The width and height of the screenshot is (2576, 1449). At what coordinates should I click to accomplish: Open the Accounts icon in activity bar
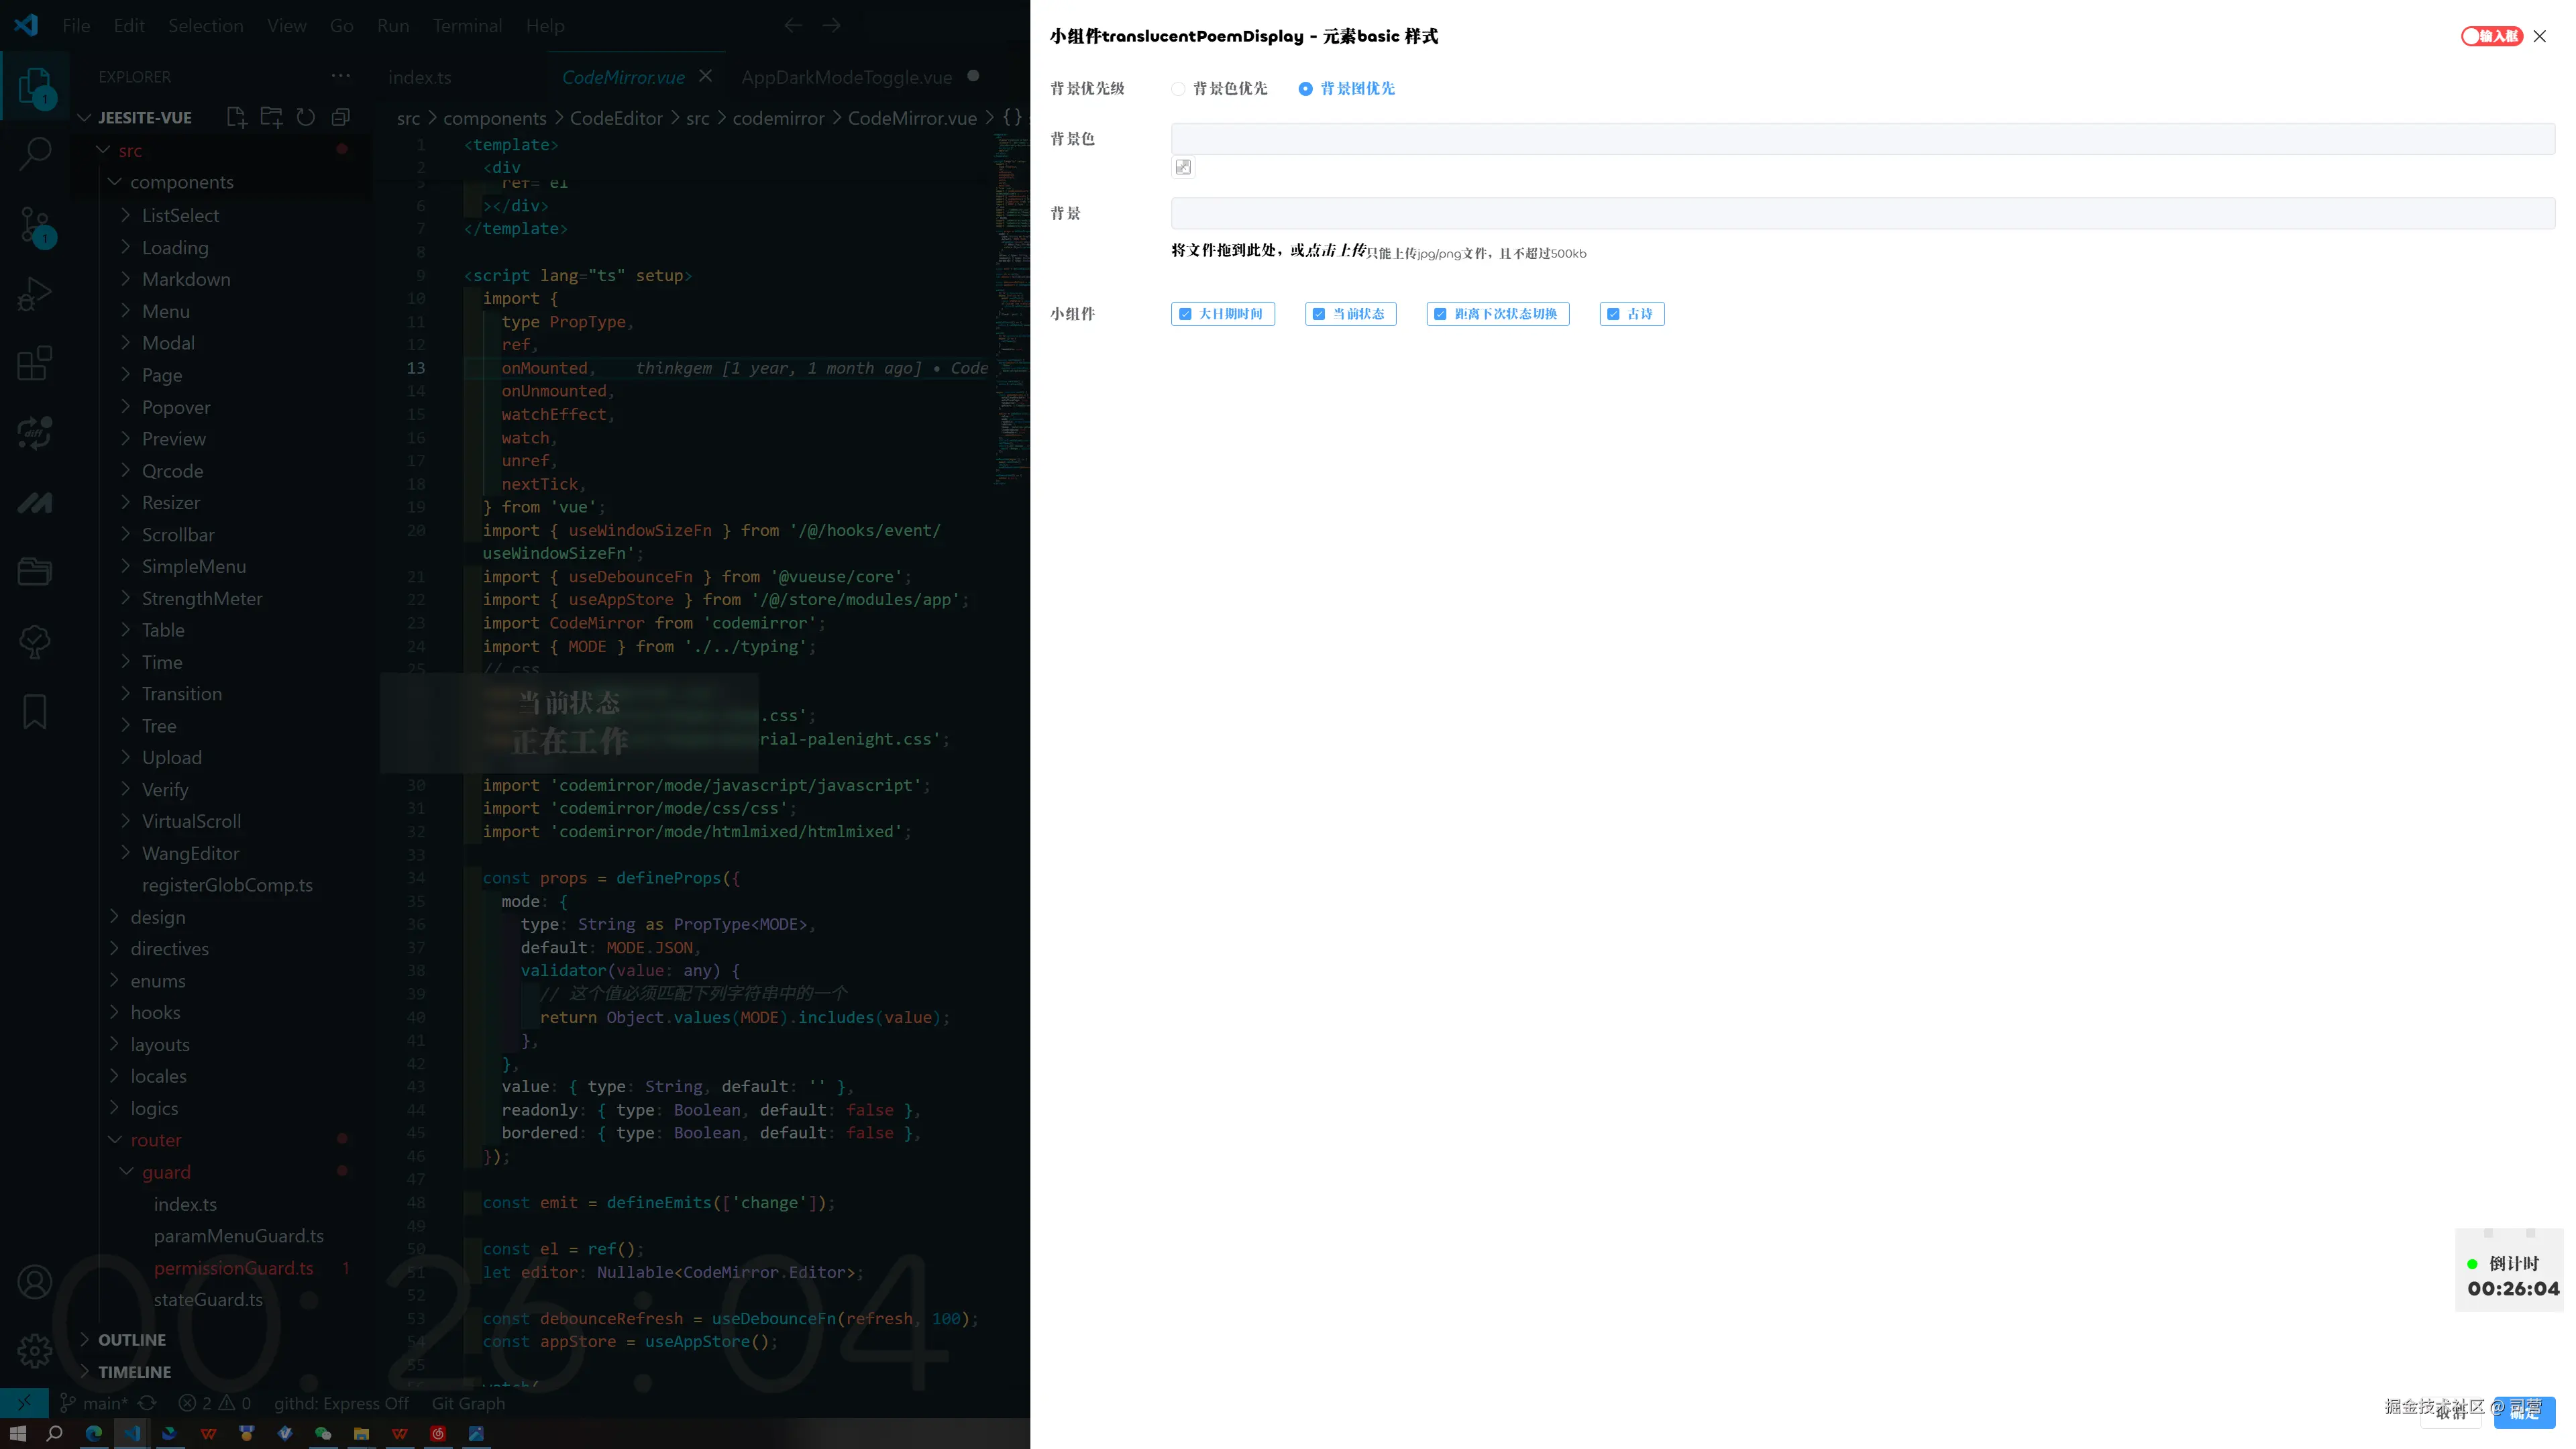[35, 1281]
